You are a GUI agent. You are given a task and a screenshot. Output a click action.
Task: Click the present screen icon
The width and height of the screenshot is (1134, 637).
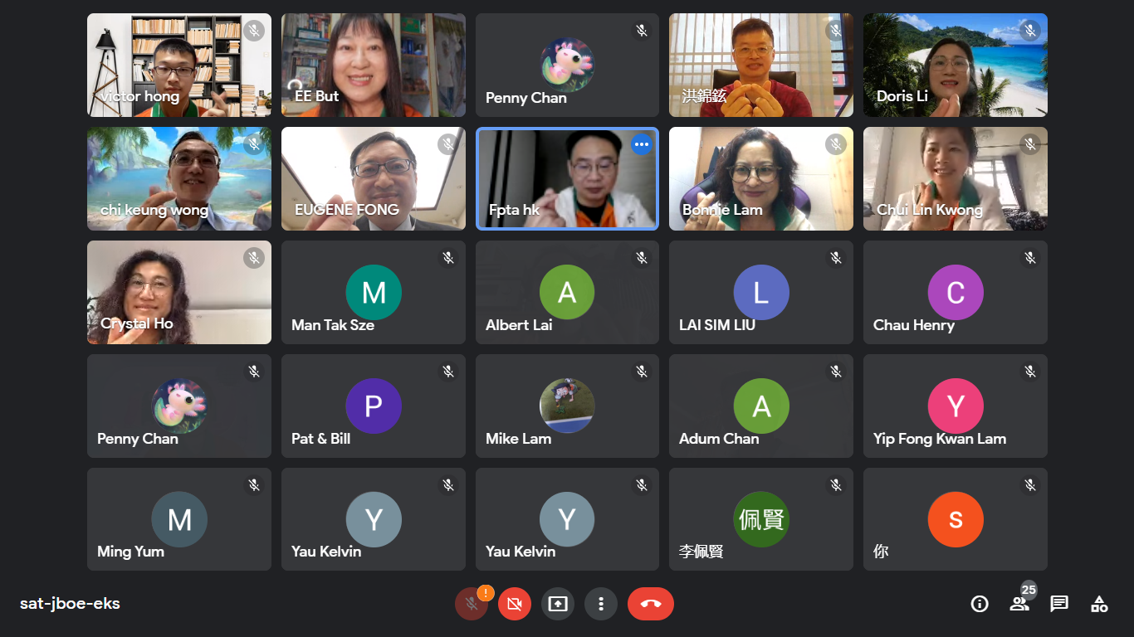point(558,604)
